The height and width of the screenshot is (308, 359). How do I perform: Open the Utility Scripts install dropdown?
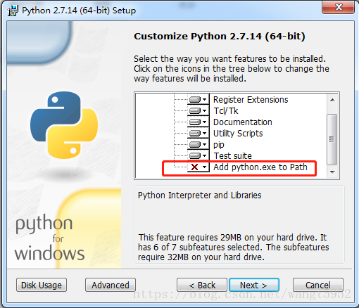click(199, 133)
